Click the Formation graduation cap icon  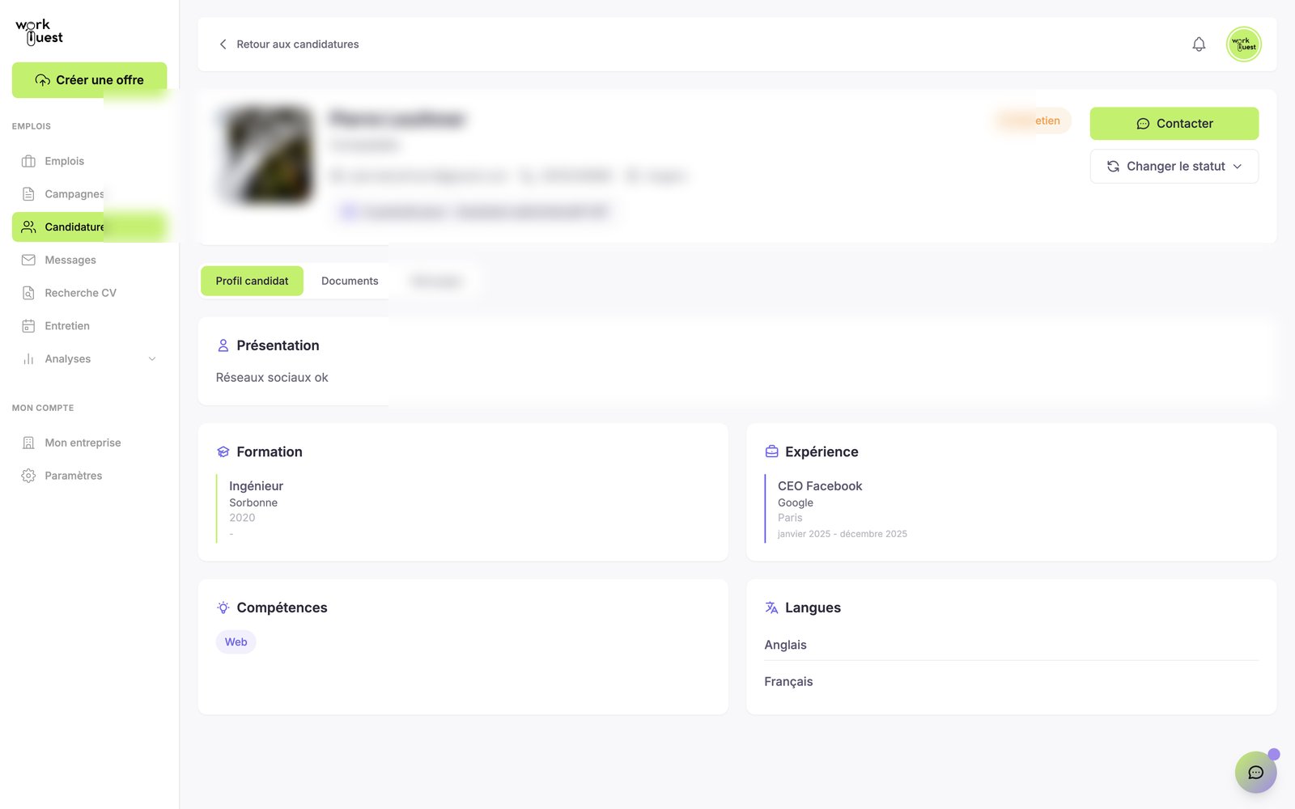pyautogui.click(x=223, y=452)
